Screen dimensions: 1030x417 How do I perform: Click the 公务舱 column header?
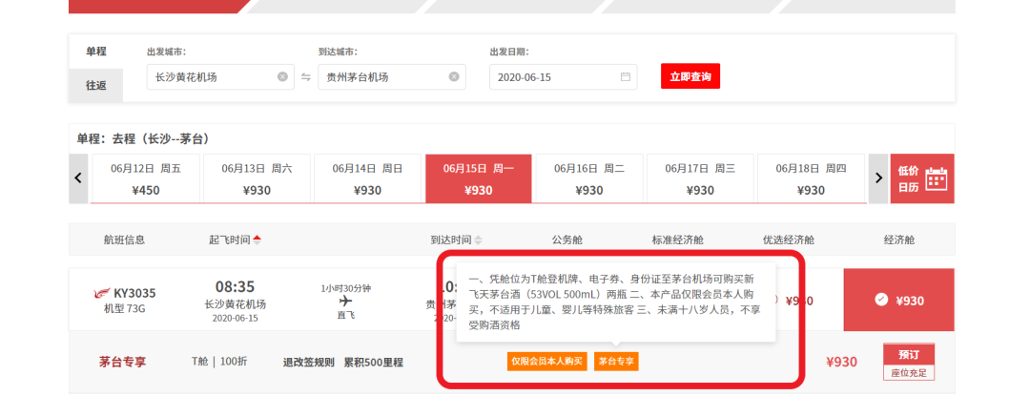tap(566, 240)
